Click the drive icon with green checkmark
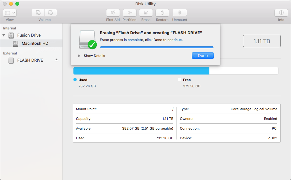Viewport: 291px width, 180px height. pos(88,40)
